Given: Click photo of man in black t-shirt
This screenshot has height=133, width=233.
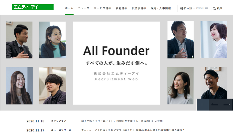Looking at the screenshot, I should [214, 83].
